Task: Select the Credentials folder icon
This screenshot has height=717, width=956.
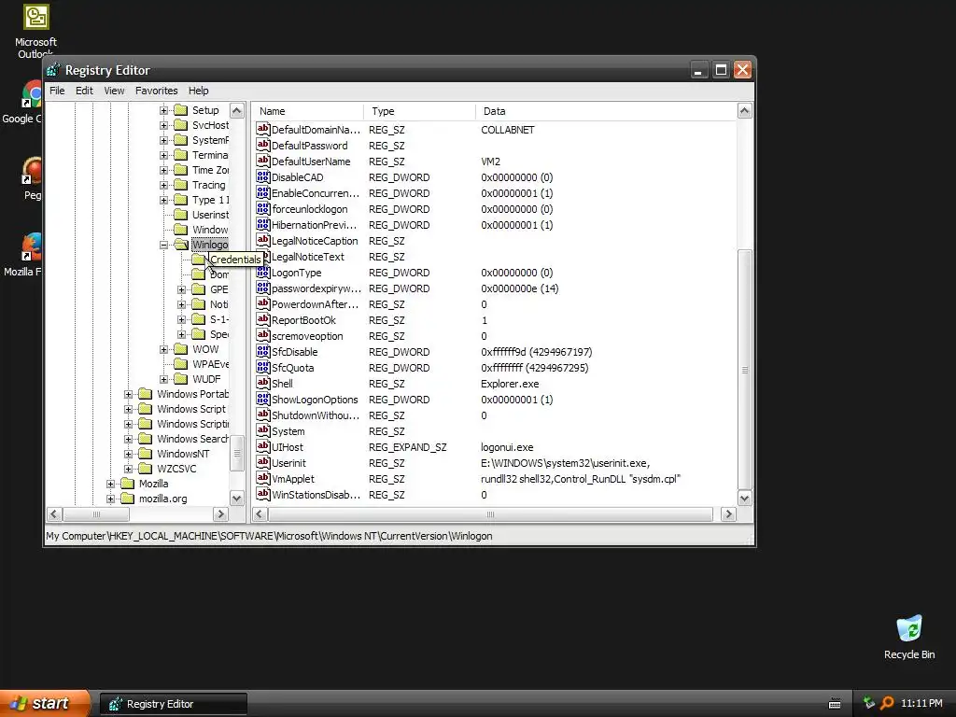Action: click(198, 260)
